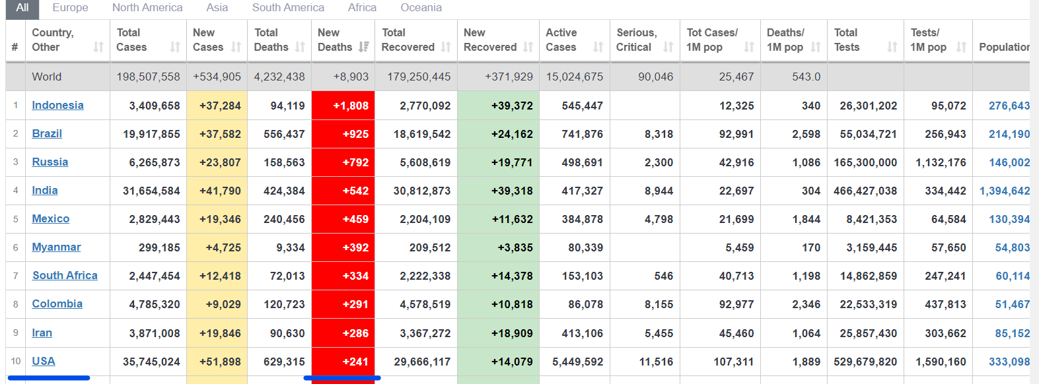Open the Myanmar country link
This screenshot has width=1039, height=384.
[x=56, y=247]
